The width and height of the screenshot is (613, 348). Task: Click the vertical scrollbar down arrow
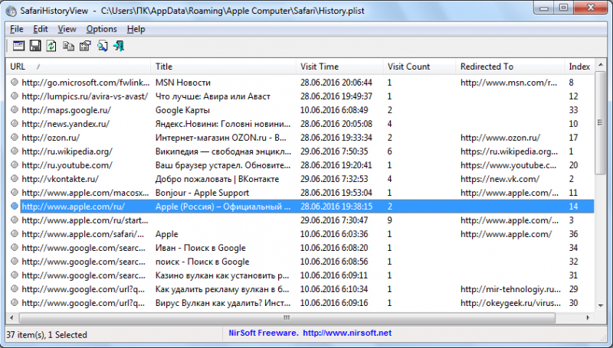point(600,304)
